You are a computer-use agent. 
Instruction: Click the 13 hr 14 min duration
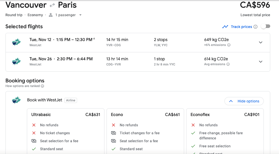coord(117,59)
